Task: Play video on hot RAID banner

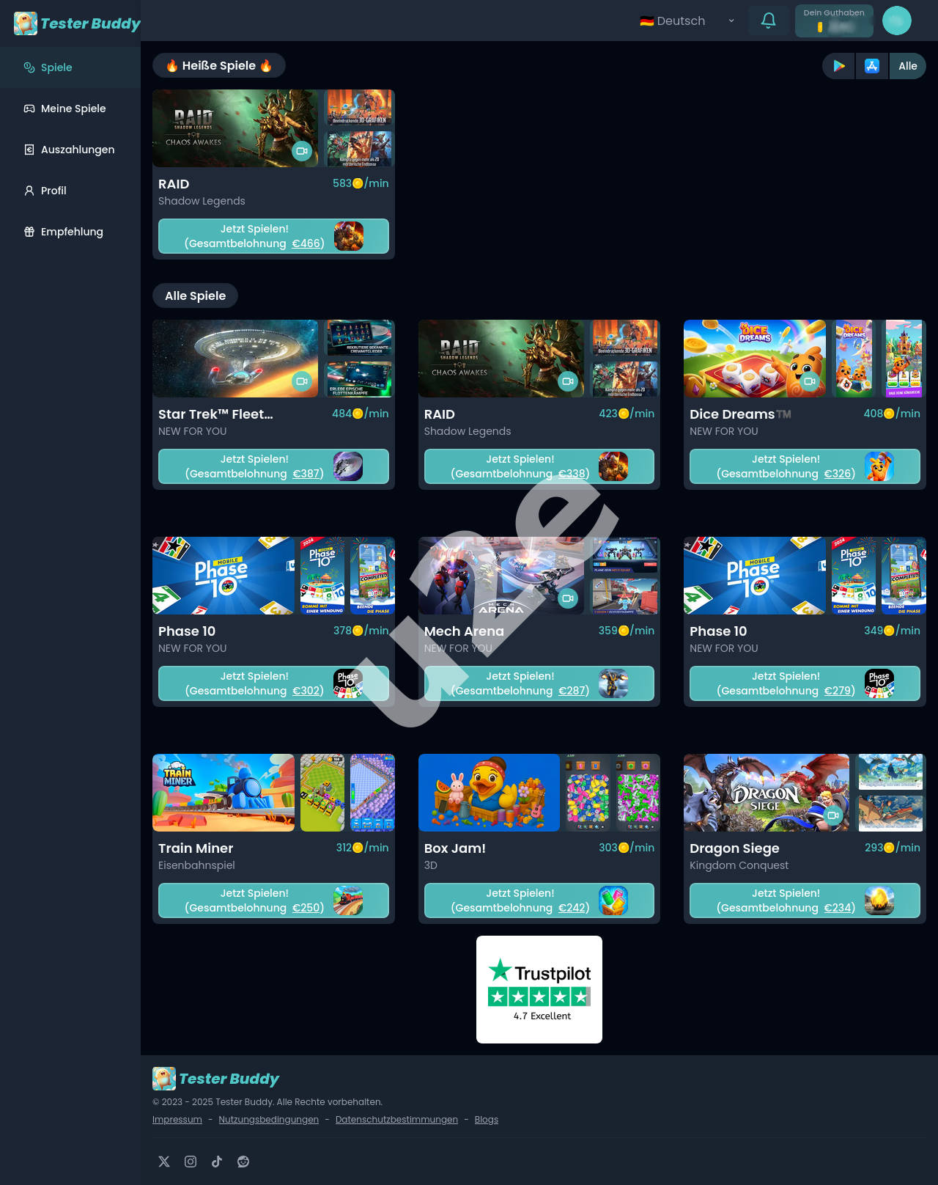Action: click(301, 151)
